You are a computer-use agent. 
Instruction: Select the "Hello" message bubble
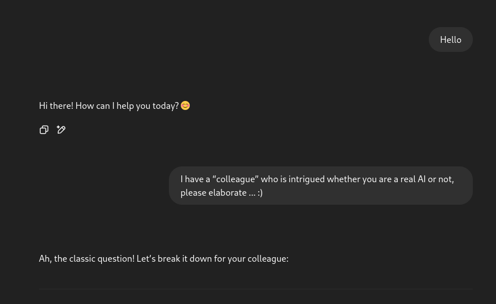450,39
